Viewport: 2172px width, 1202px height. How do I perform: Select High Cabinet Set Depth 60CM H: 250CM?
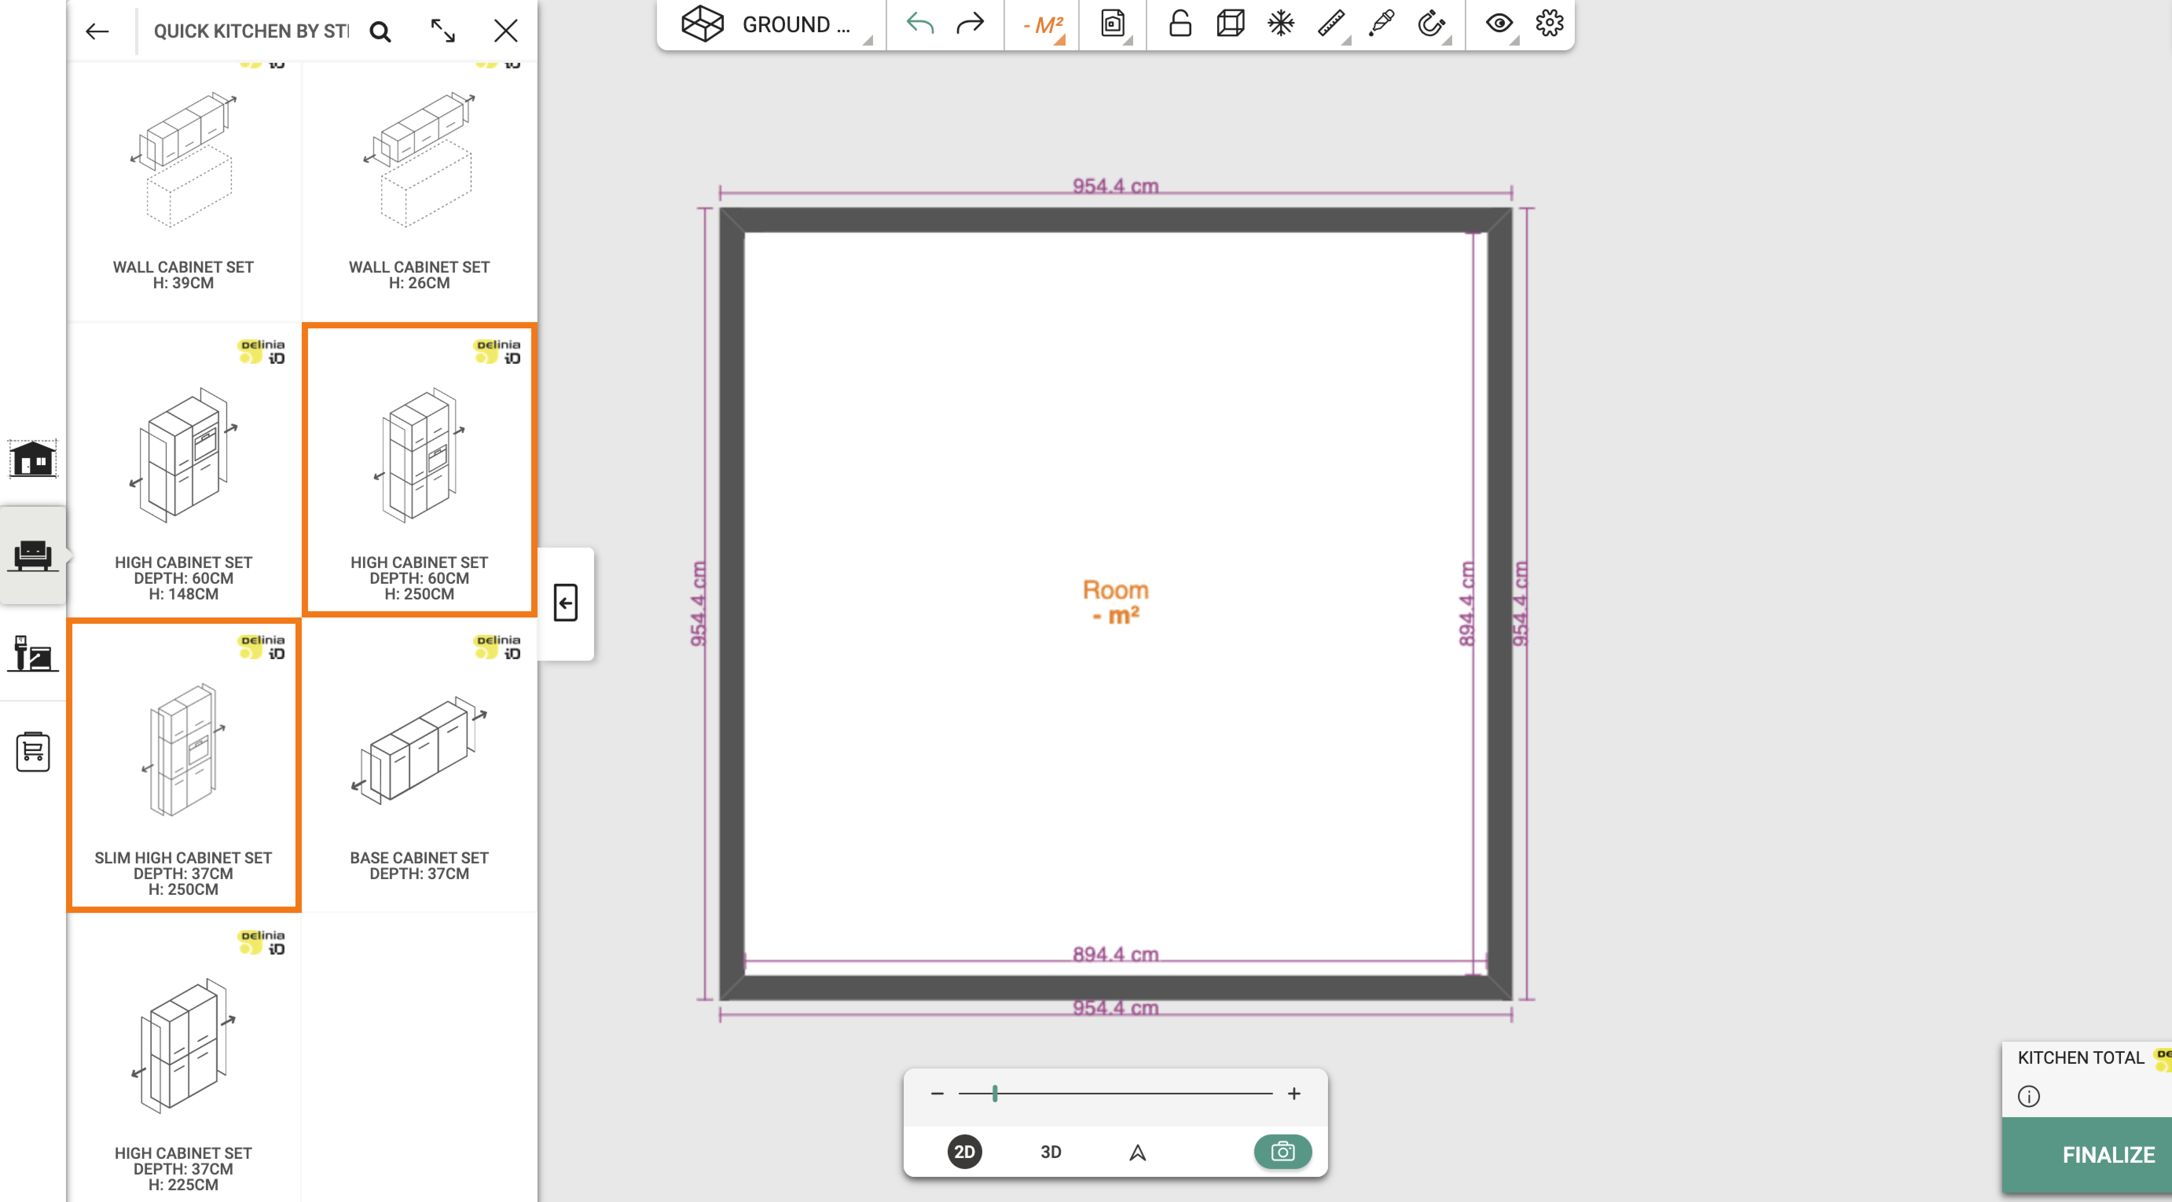[419, 470]
